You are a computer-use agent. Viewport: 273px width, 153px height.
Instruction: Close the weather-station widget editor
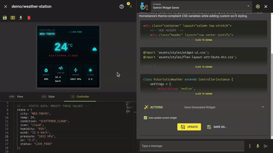tap(6, 7)
